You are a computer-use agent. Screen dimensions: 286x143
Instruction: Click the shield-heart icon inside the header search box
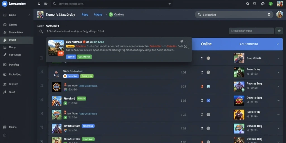(269, 15)
